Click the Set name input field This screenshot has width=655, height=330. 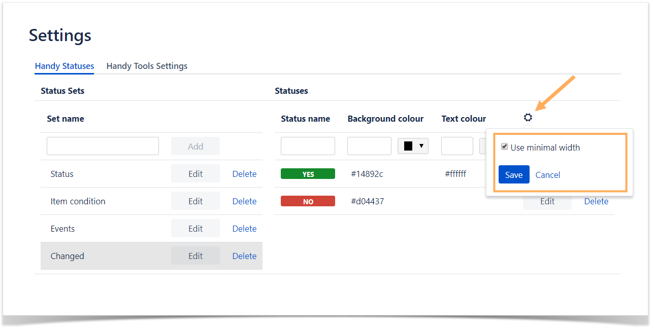[103, 146]
